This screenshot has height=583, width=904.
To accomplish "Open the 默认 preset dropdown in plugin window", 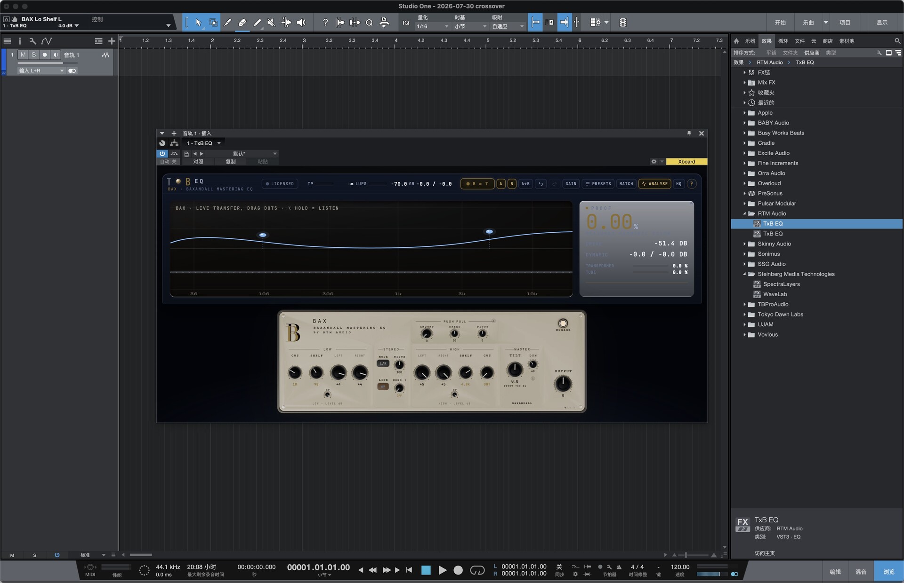I will [x=242, y=154].
